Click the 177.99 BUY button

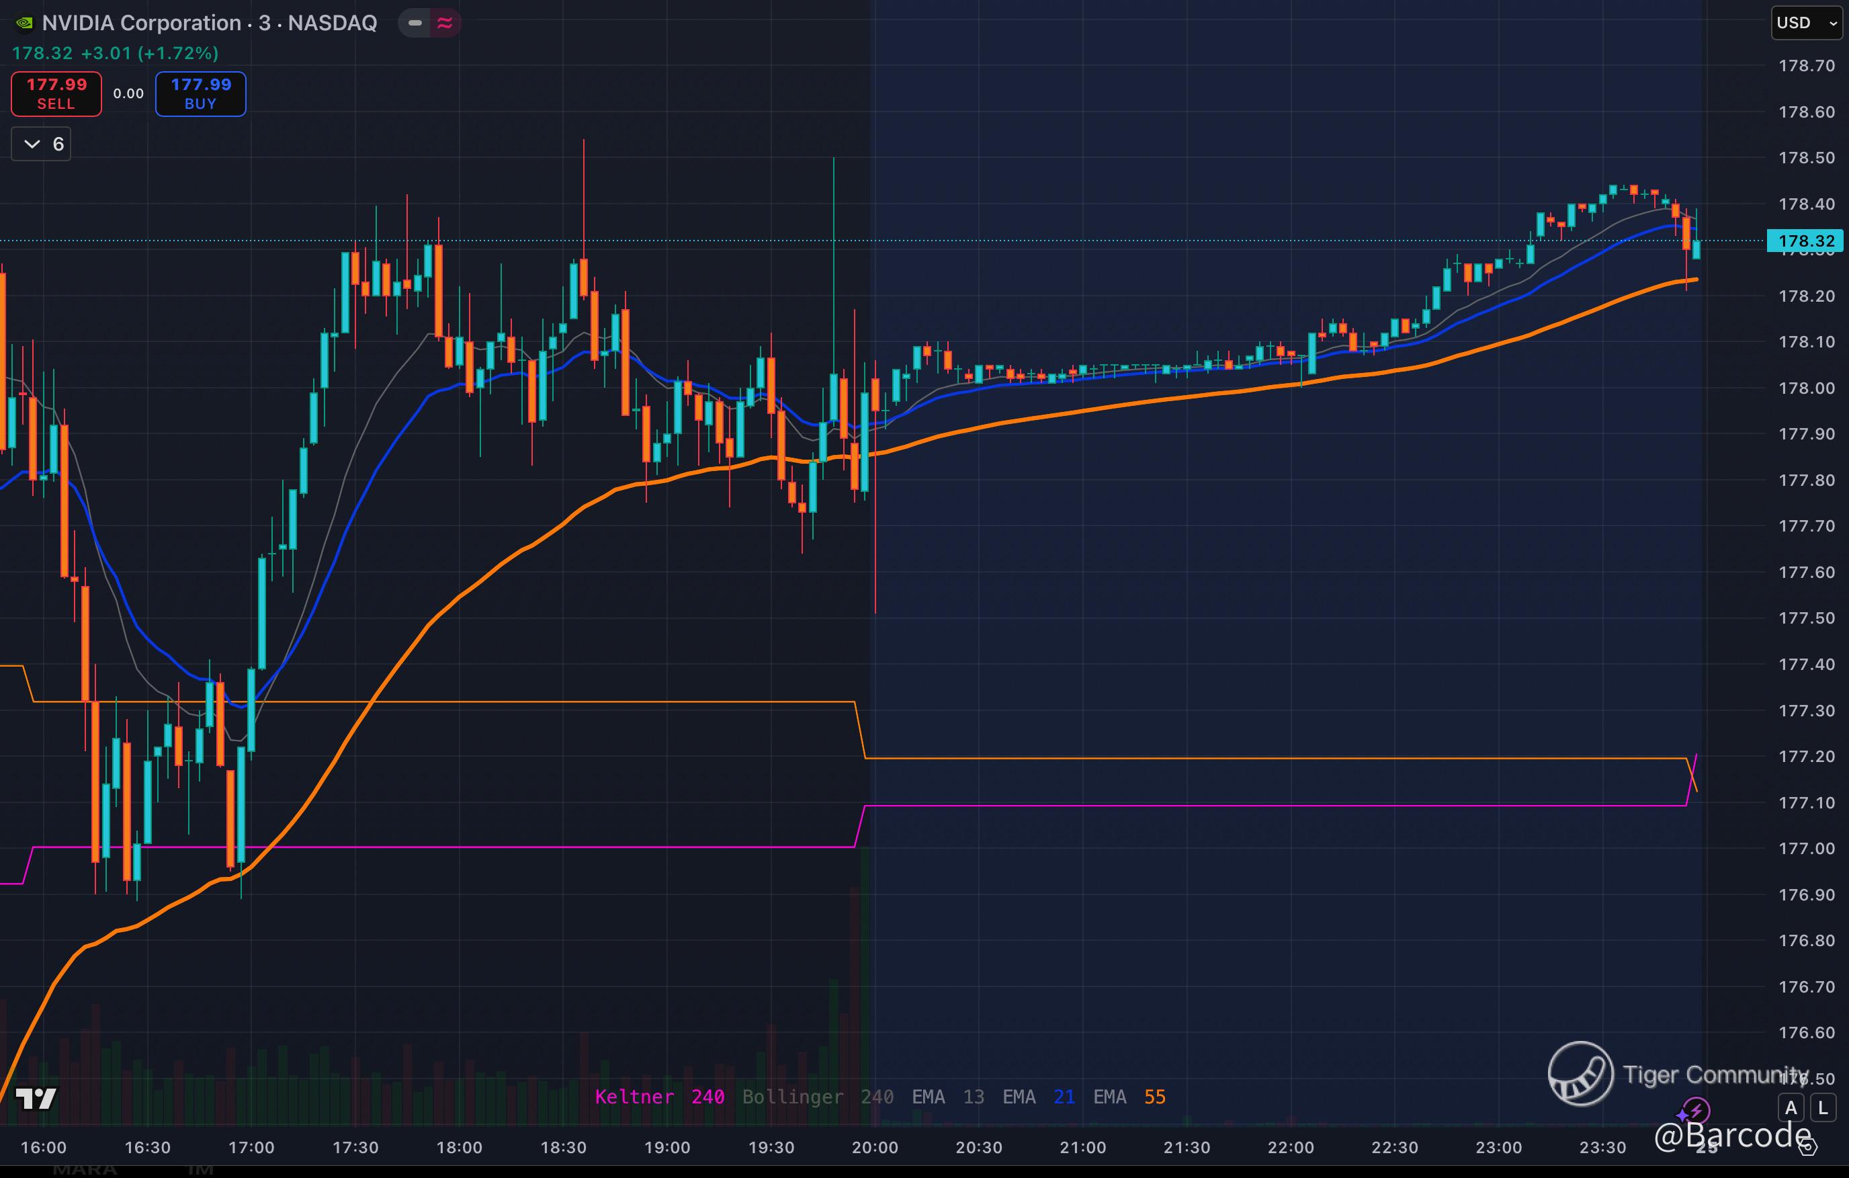200,93
